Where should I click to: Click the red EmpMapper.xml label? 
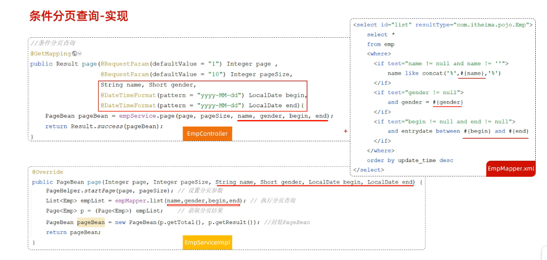tap(510, 169)
